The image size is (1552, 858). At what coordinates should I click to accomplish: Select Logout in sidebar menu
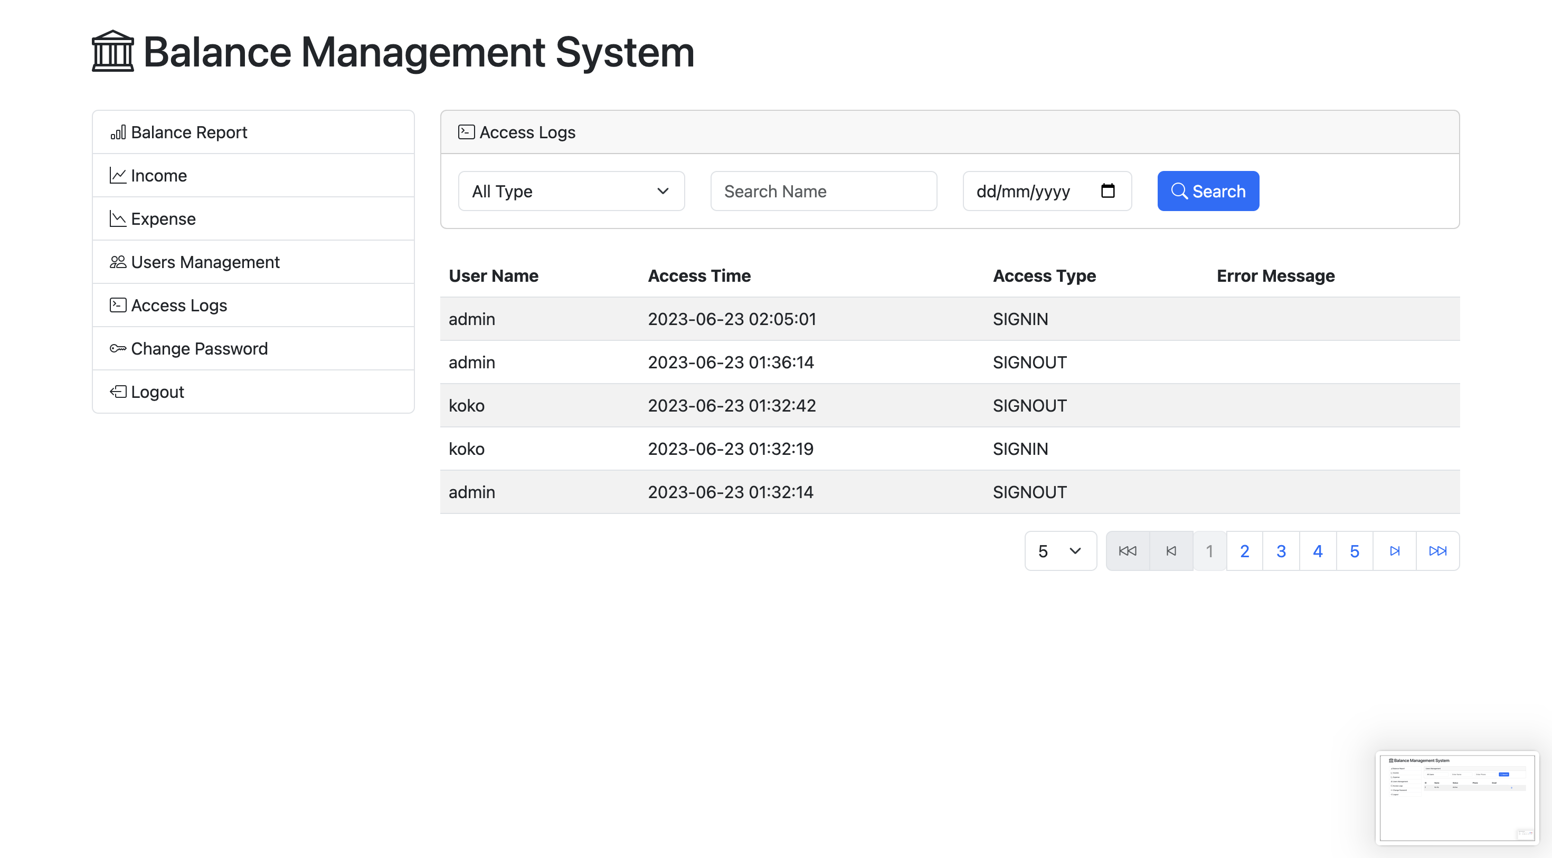tap(253, 392)
